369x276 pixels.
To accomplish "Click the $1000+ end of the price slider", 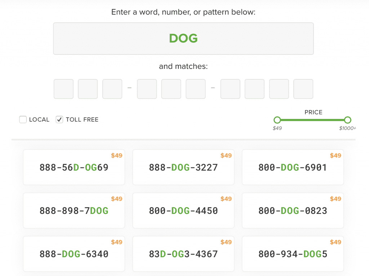I will (347, 120).
